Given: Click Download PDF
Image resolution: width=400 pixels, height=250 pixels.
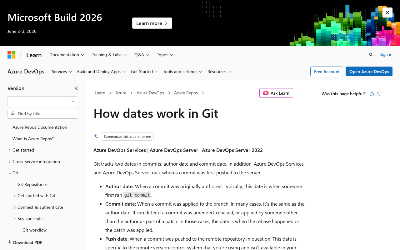Looking at the screenshot, I should tap(25, 242).
